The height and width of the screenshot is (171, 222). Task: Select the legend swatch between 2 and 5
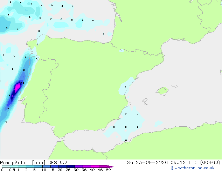[30, 166]
